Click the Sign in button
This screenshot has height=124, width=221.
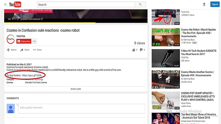pos(215,4)
